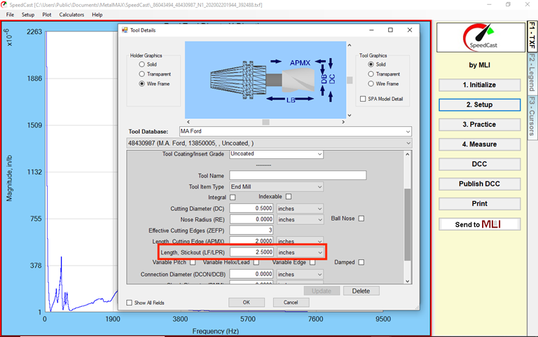Cancel the Tool Details dialog
Image resolution: width=538 pixels, height=337 pixels.
[291, 303]
